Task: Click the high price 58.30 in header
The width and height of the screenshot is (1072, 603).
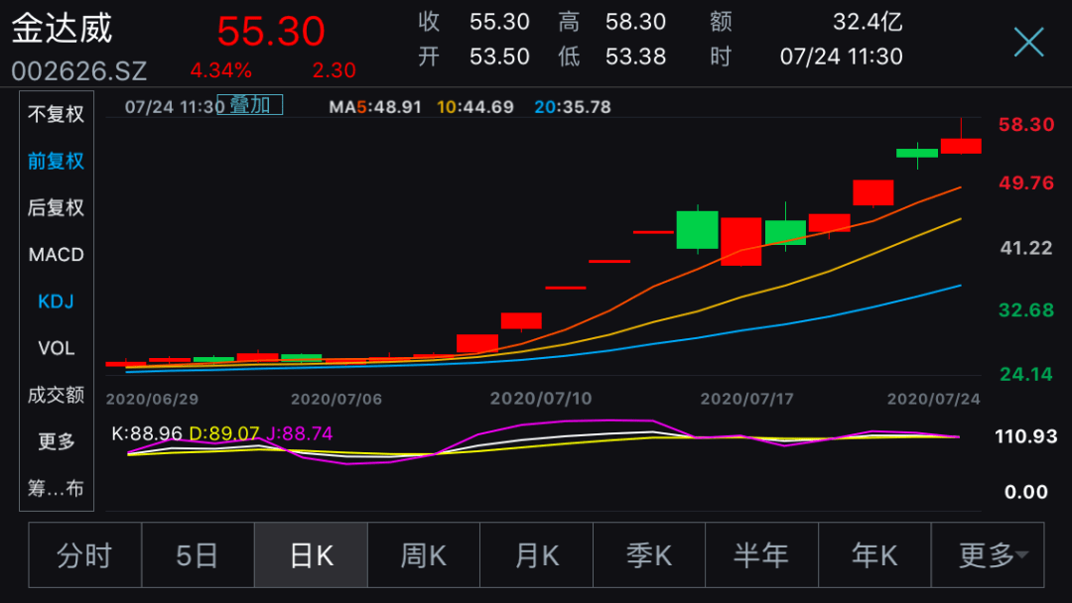Action: pyautogui.click(x=636, y=22)
